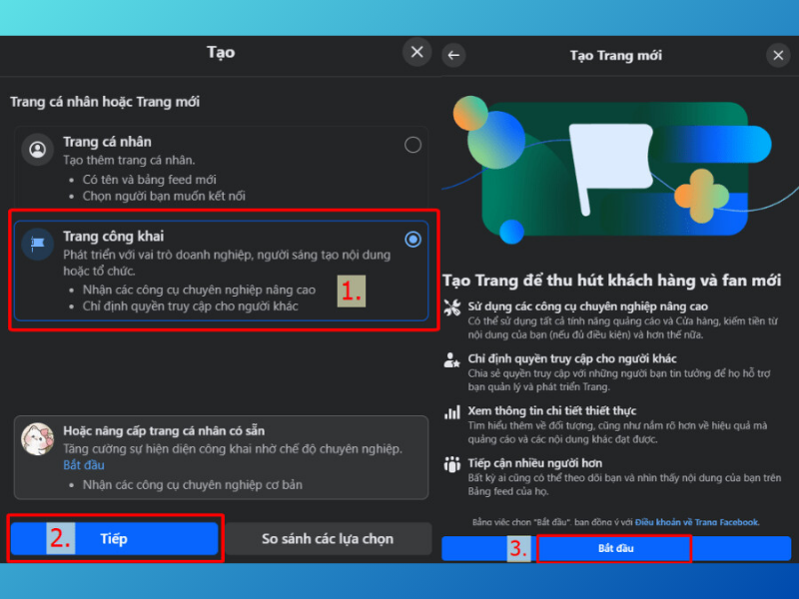Click the Tạo Trang mới panel title

[x=615, y=56]
